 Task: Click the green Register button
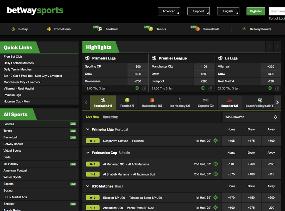tap(256, 11)
